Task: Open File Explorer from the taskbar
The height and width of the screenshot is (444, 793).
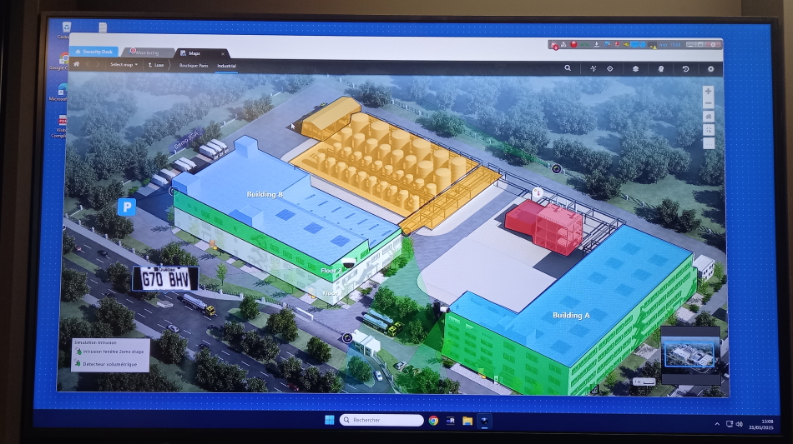Action: point(467,421)
